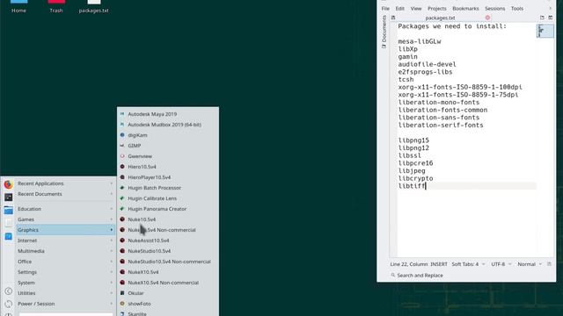Open Normal highlighting mode dropdown

click(530, 264)
